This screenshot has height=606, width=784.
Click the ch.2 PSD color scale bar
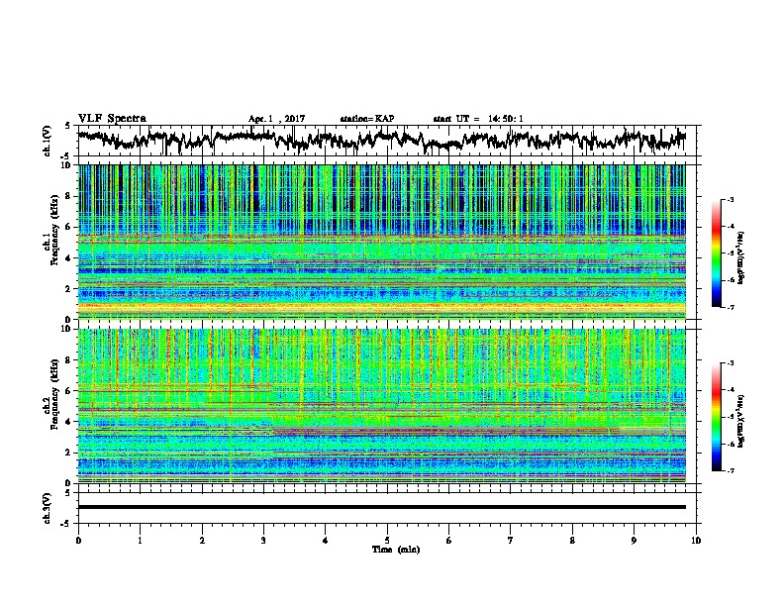[716, 417]
